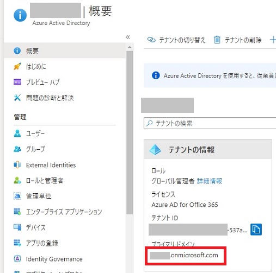Open エンタープライズ アプリケーション icon
Viewport: 276px width, 273px height.
pos(17,212)
